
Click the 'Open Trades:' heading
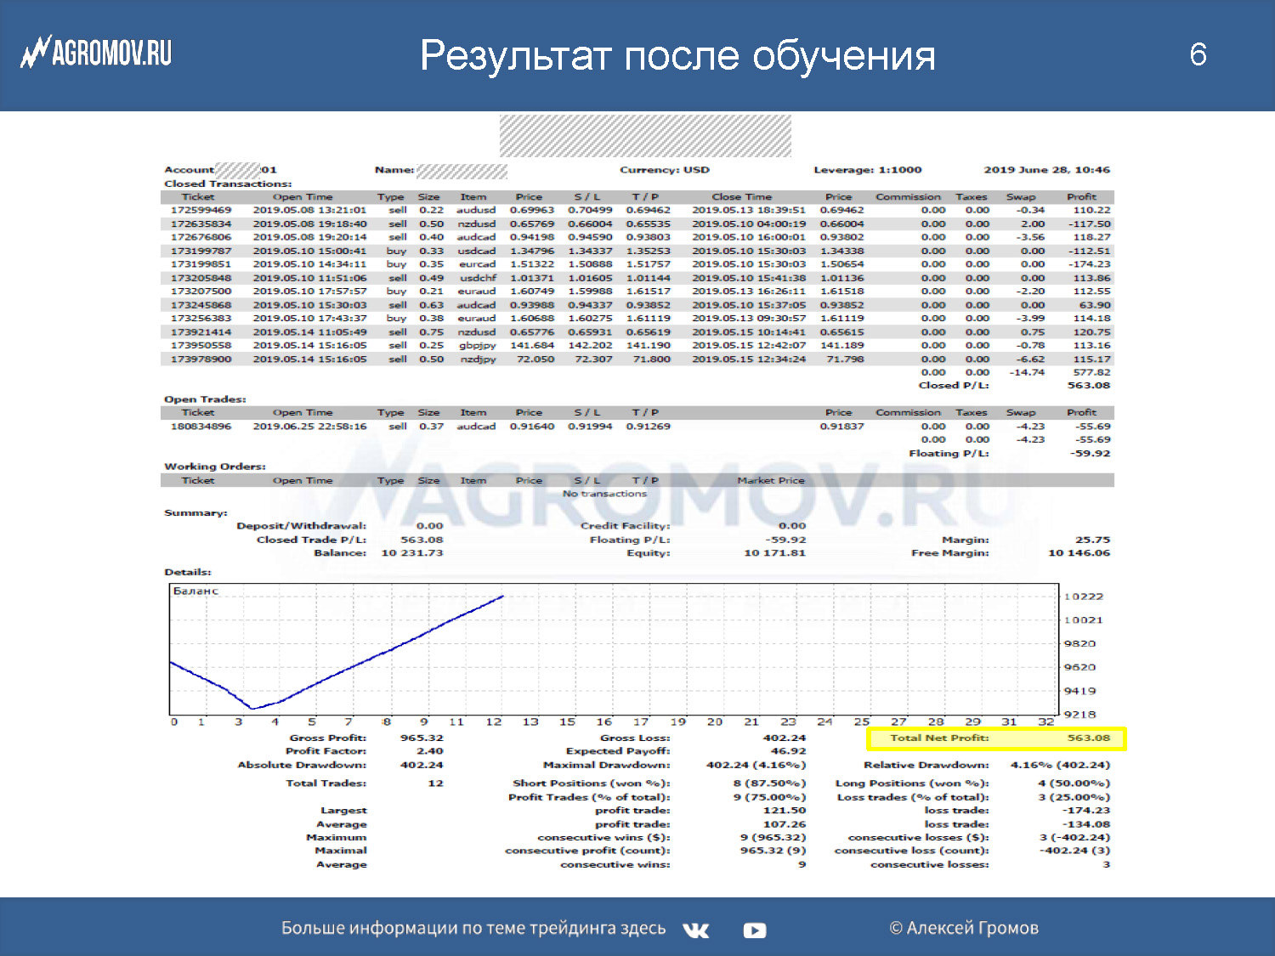(x=205, y=399)
